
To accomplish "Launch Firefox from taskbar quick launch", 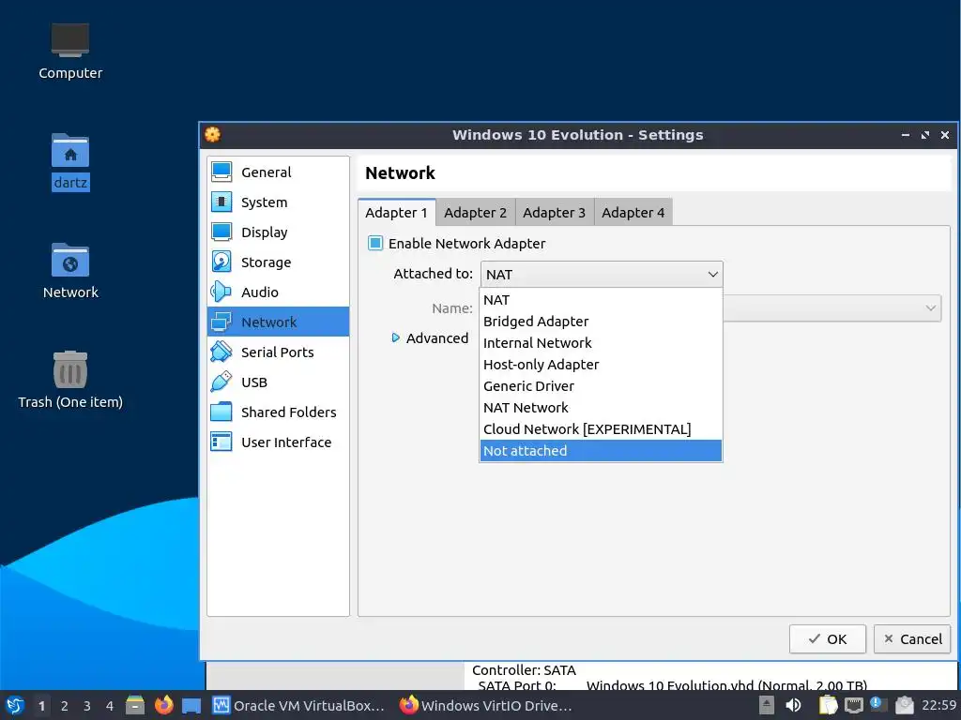I will (163, 706).
